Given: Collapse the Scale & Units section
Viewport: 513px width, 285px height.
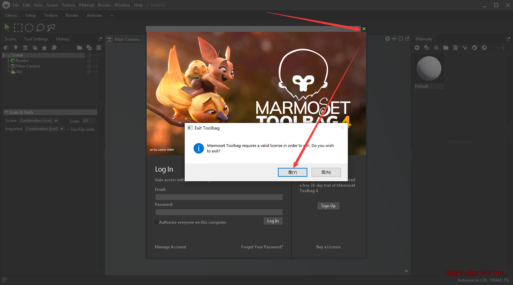Looking at the screenshot, I should pyautogui.click(x=6, y=112).
